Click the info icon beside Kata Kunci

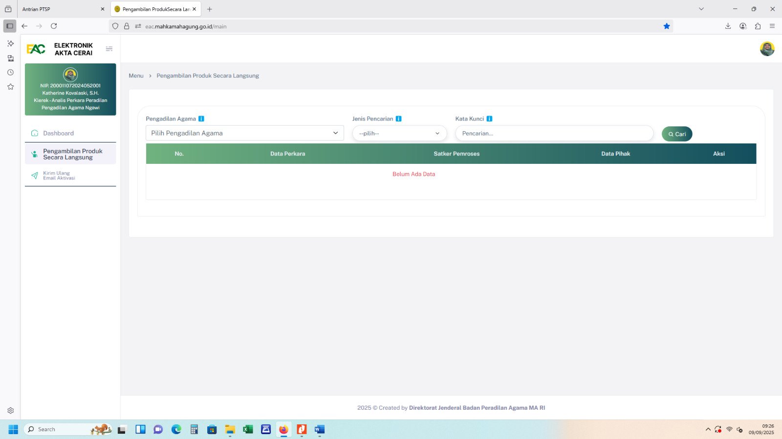coord(489,119)
